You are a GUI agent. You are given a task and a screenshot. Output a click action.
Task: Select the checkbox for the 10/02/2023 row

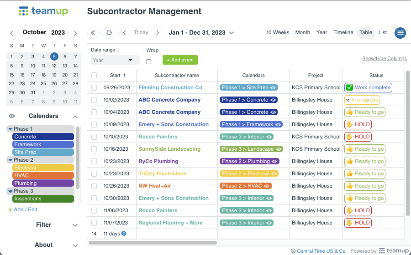[94, 100]
